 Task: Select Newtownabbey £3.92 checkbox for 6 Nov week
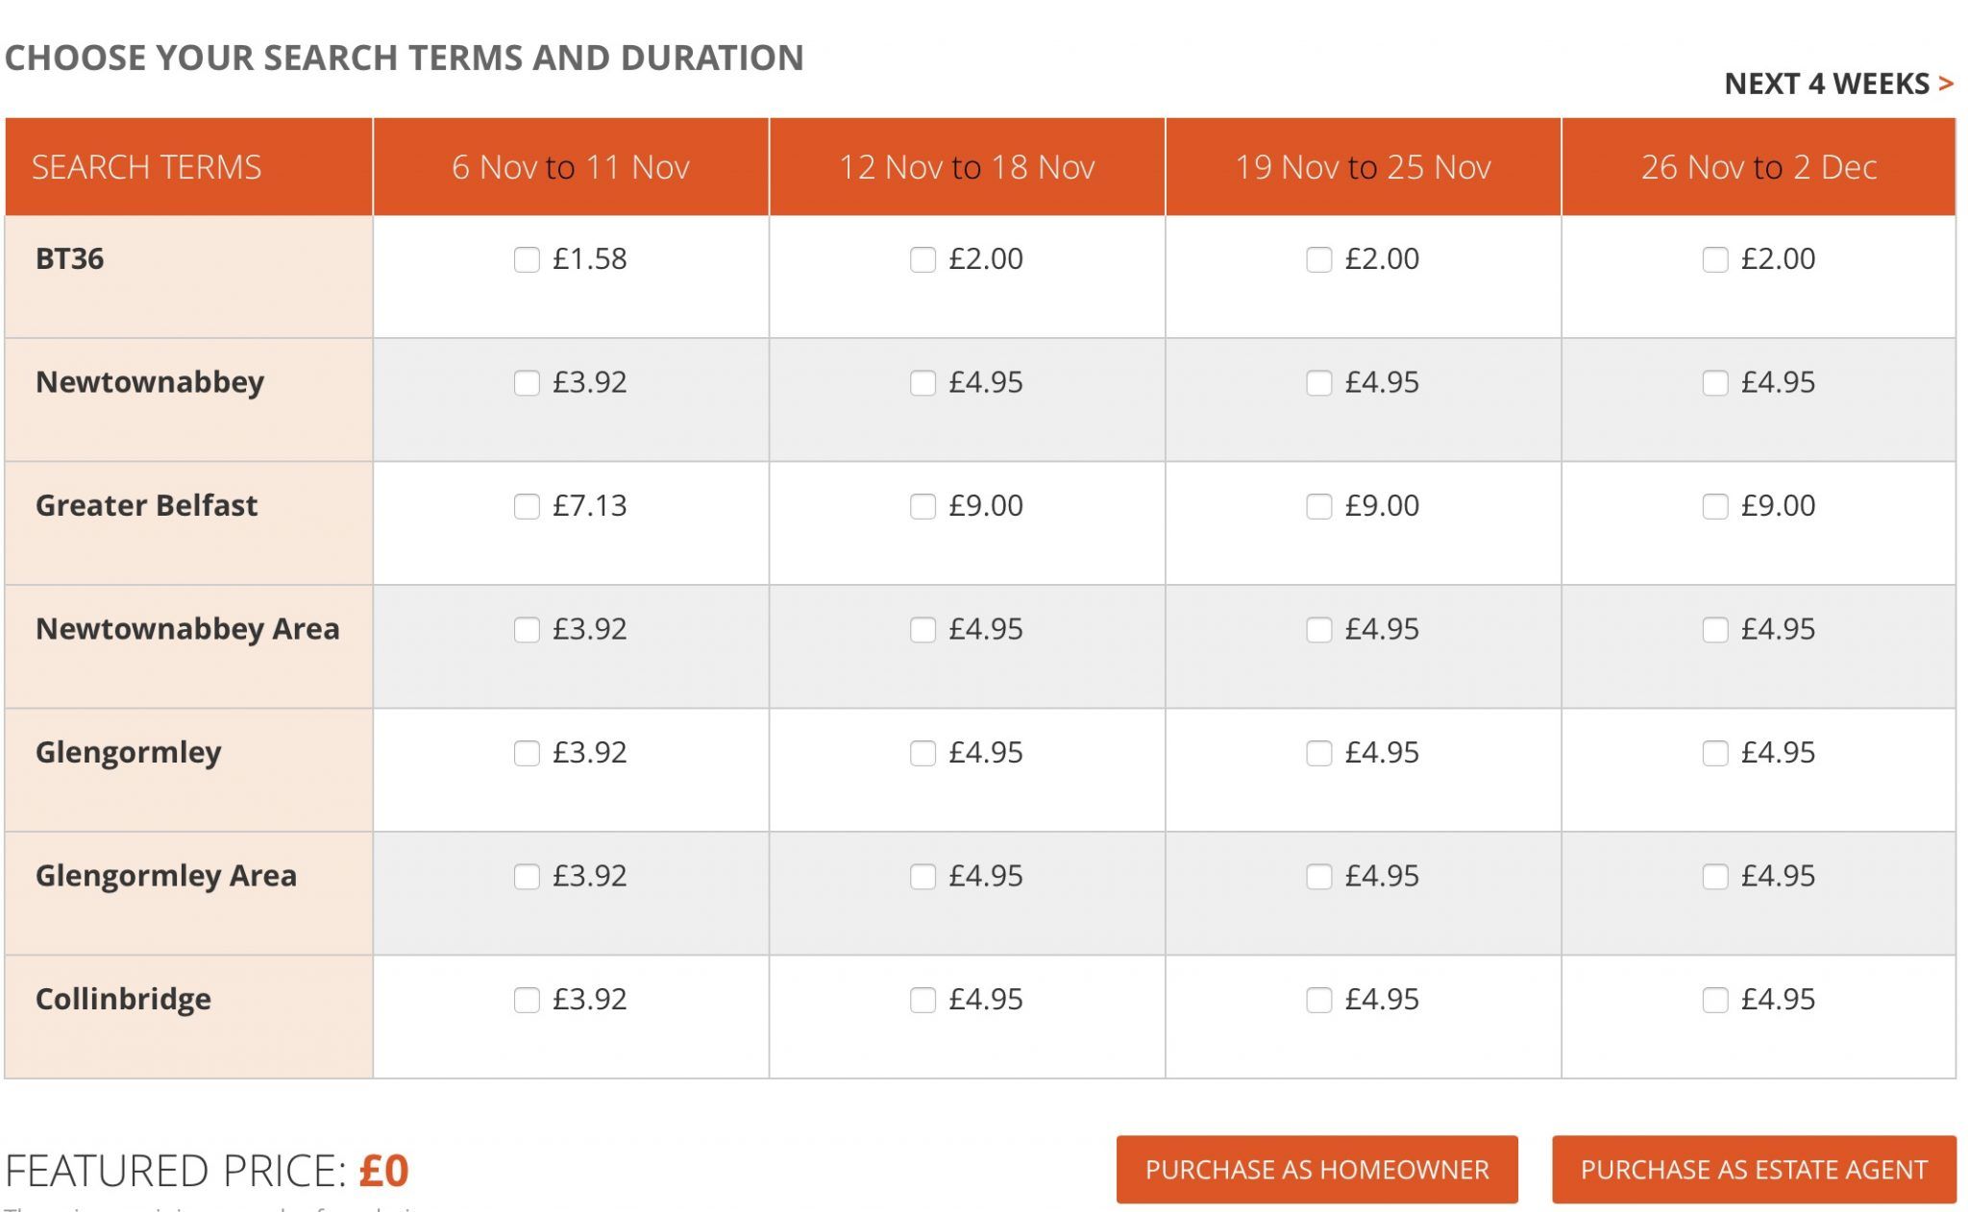527,383
